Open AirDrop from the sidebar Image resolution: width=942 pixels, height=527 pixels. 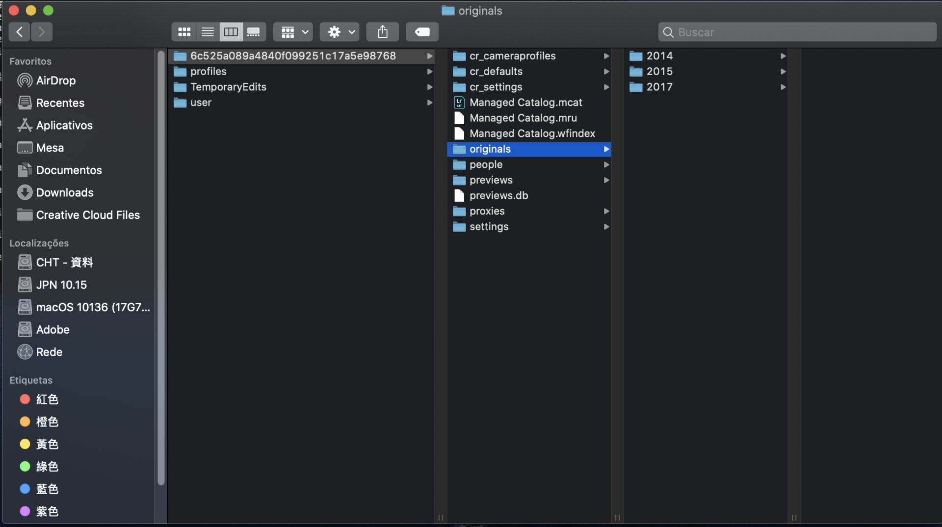point(55,80)
